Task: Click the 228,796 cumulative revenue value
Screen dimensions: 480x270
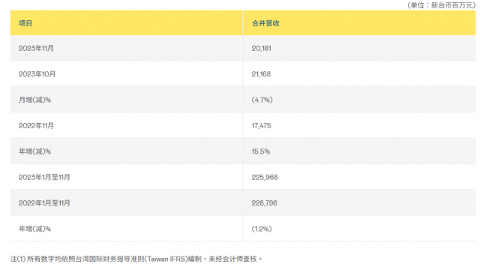Action: point(265,203)
